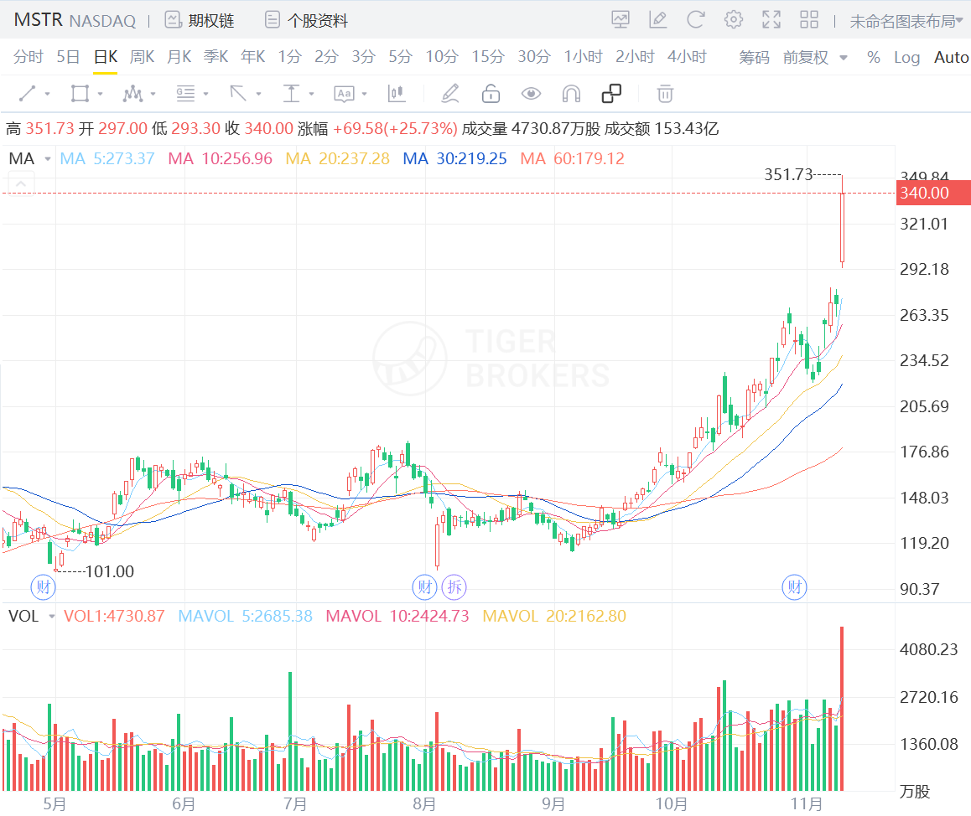Open 前复权 adjustment dropdown
The image size is (971, 816).
coord(814,58)
